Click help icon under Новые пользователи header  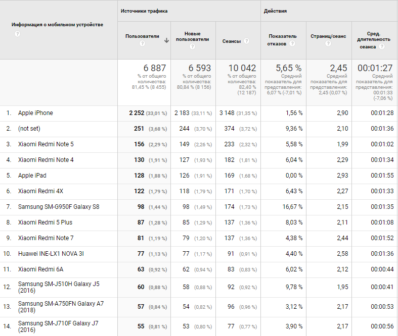point(192,46)
